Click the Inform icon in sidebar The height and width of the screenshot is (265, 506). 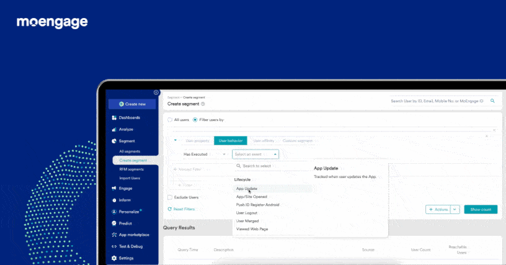114,200
